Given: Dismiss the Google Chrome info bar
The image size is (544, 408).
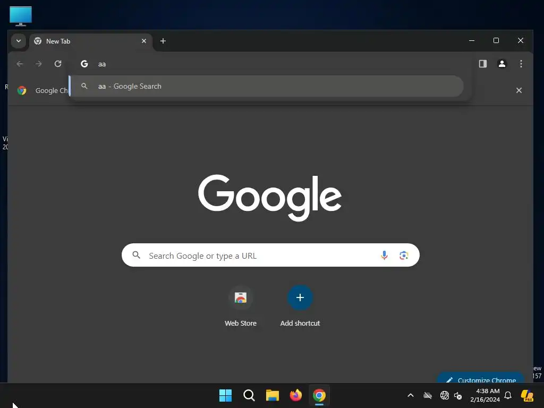Looking at the screenshot, I should (x=519, y=90).
